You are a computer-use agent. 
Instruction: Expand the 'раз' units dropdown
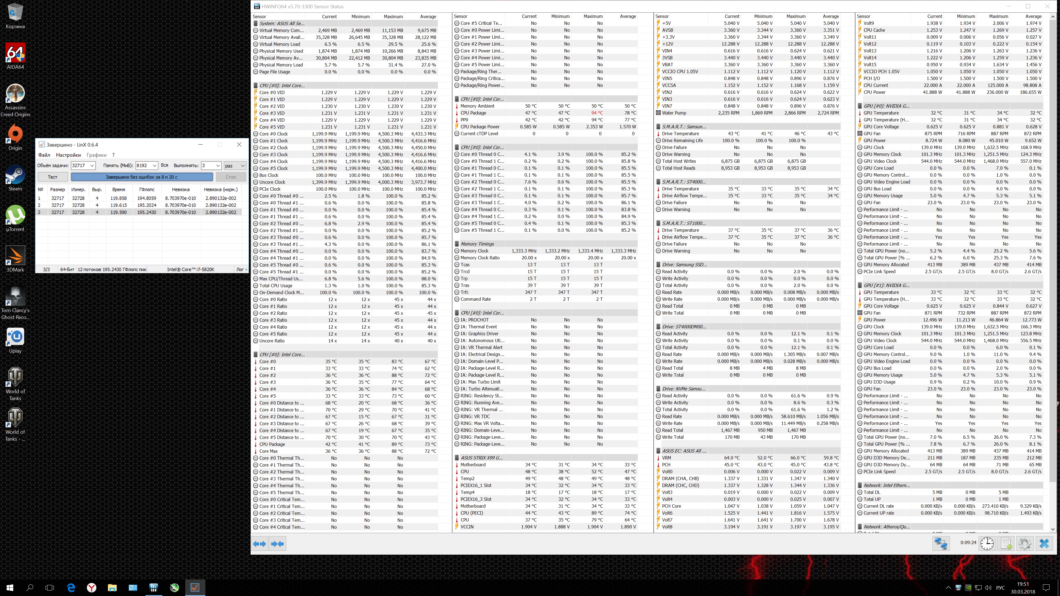[242, 165]
